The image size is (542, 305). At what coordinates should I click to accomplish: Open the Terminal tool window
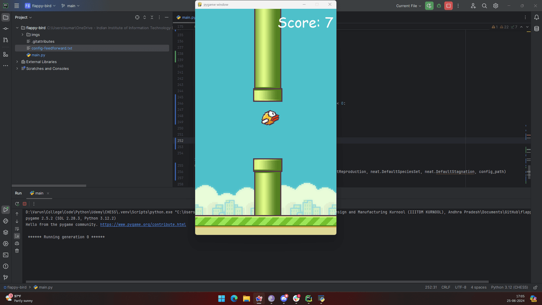click(6, 255)
